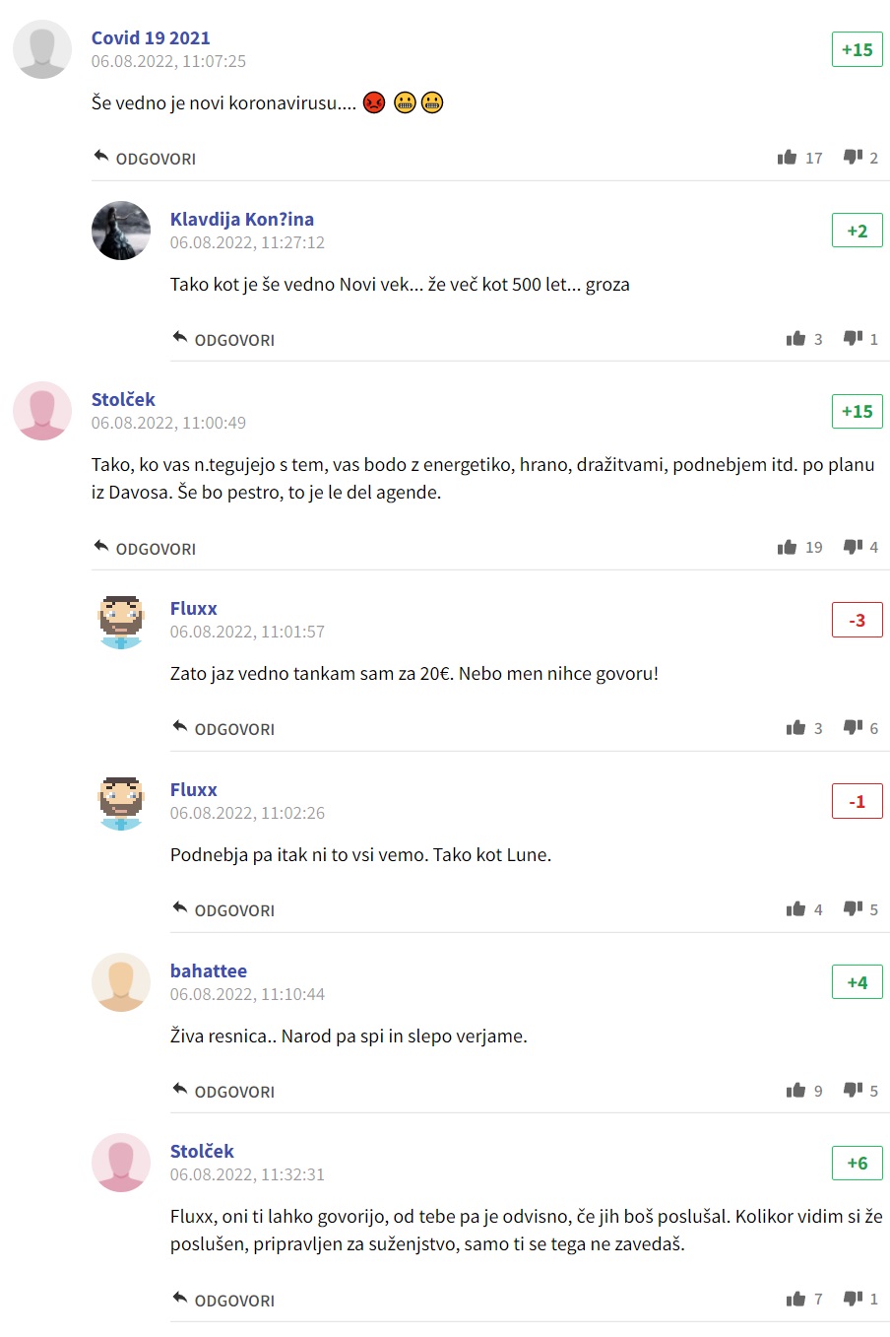Like the Covid 19 2021 comment

click(x=787, y=158)
